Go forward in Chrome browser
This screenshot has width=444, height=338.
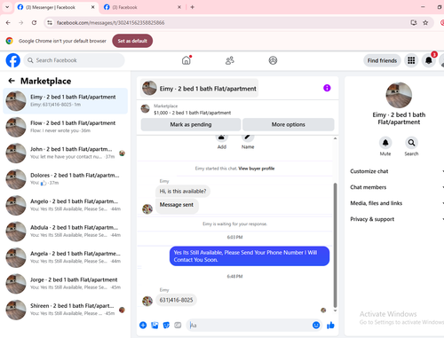tap(21, 22)
